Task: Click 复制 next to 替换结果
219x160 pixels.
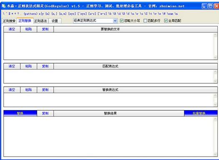Action: tap(45, 113)
